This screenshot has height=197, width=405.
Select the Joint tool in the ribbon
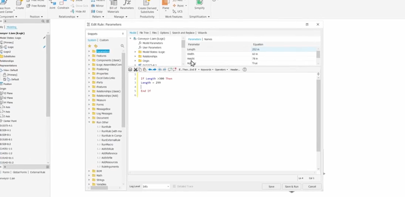pos(52,4)
